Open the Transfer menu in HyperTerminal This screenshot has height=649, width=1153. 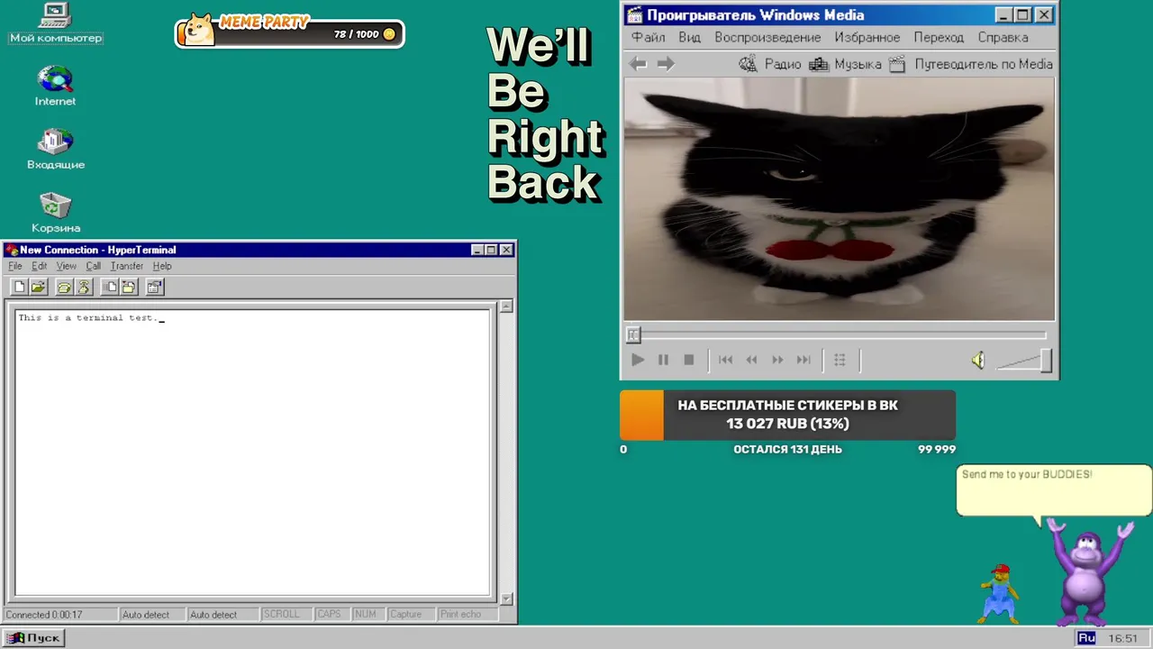(x=127, y=266)
